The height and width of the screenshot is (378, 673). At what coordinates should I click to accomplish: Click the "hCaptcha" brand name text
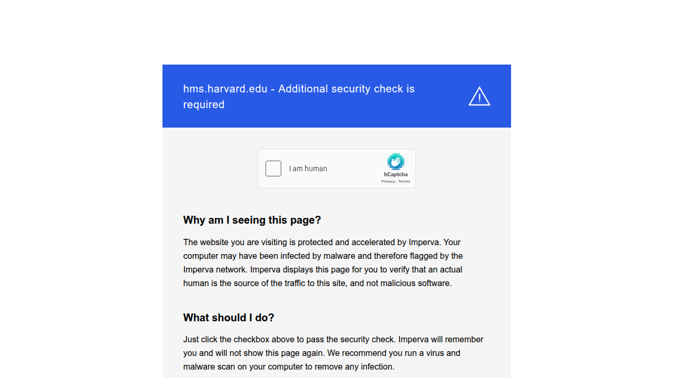click(x=396, y=174)
